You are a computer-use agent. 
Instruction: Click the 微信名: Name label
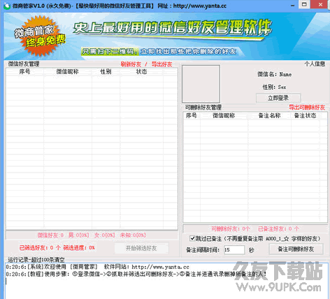click(274, 75)
